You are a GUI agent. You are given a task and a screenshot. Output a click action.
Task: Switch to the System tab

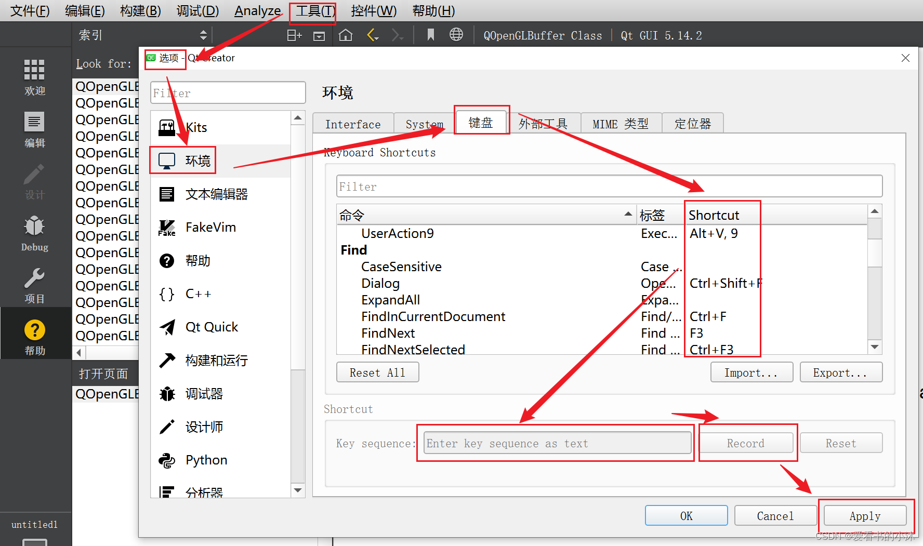pos(425,124)
